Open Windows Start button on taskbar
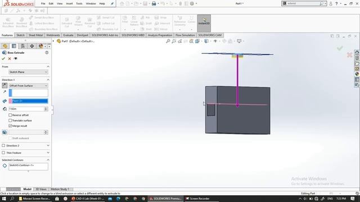This screenshot has height=202, width=360. click(x=4, y=199)
